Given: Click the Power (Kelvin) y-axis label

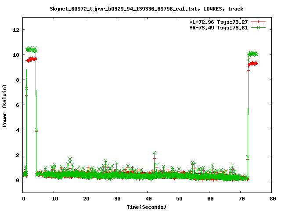Looking at the screenshot, I should pos(5,105).
